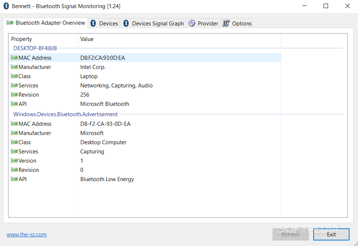Click the card icon beside Manufacturer for Microsoft
358x246 pixels.
(x=14, y=133)
